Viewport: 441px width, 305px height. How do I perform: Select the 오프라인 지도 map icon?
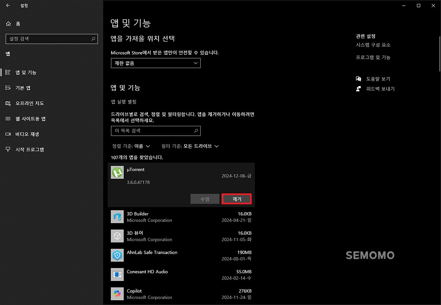pos(8,103)
